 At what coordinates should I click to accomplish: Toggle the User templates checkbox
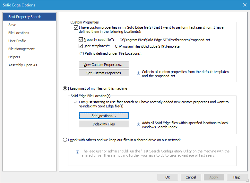click(x=81, y=46)
